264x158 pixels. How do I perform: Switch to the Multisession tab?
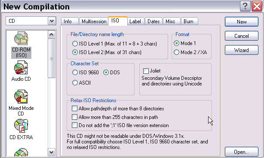pos(94,21)
